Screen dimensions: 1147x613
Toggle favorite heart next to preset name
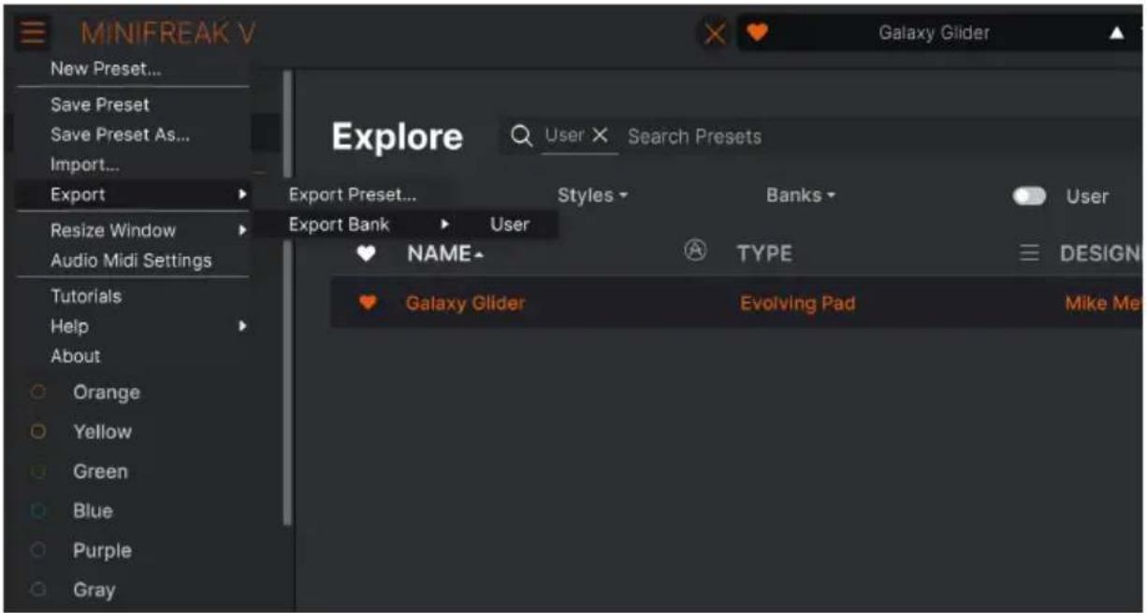(x=757, y=33)
